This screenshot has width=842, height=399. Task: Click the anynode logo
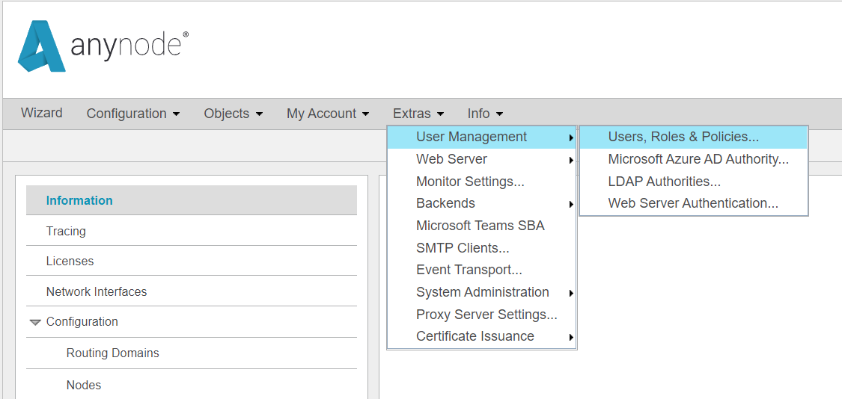103,46
